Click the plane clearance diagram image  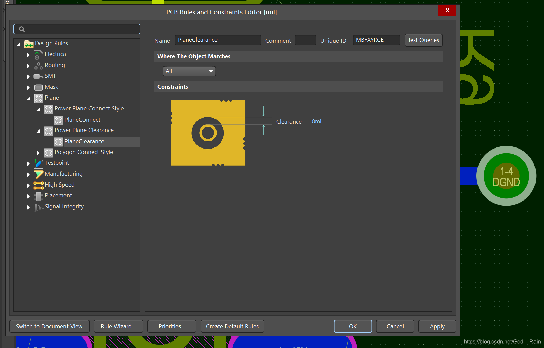click(208, 133)
